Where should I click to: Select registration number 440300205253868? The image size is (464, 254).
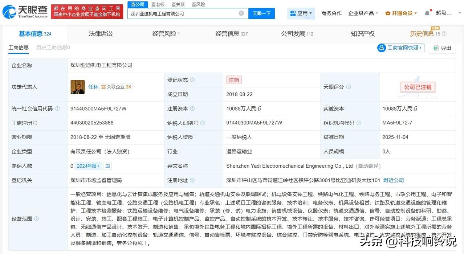tap(92, 123)
